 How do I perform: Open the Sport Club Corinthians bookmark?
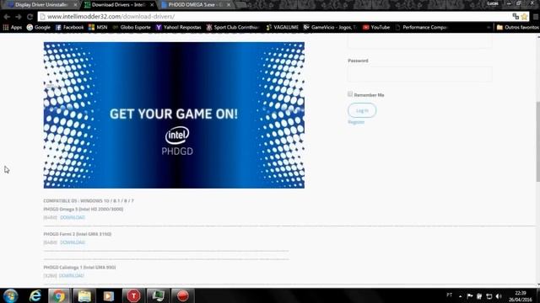pos(233,27)
